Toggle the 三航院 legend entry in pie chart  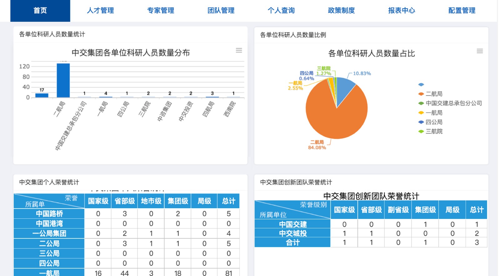click(430, 131)
